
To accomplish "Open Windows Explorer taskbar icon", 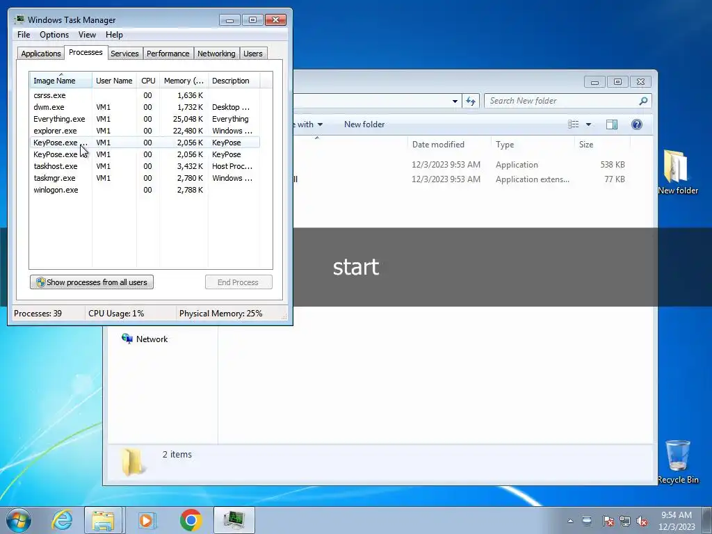I will click(103, 520).
